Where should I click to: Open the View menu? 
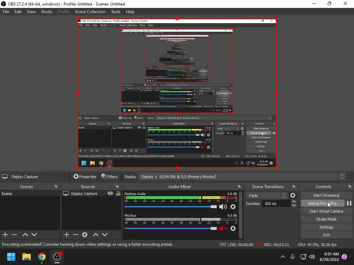click(x=31, y=12)
